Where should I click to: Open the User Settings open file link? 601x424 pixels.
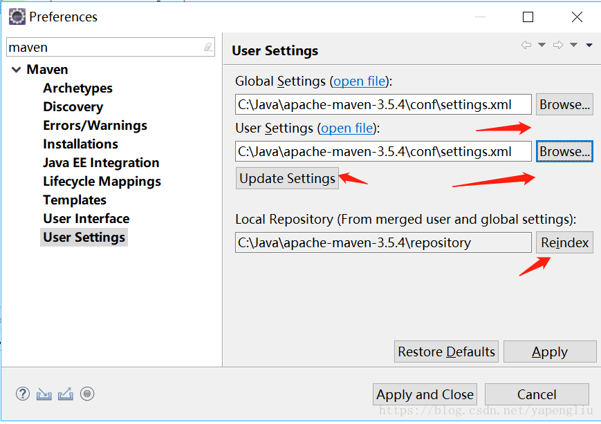347,128
